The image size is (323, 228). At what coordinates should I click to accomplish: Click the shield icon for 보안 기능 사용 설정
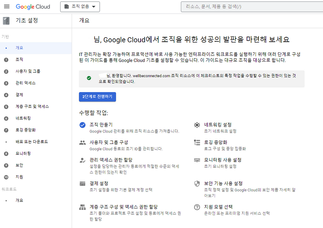coord(197,184)
